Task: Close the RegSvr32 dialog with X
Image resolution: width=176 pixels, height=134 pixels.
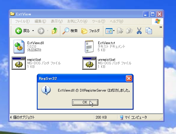Action: (x=129, y=78)
